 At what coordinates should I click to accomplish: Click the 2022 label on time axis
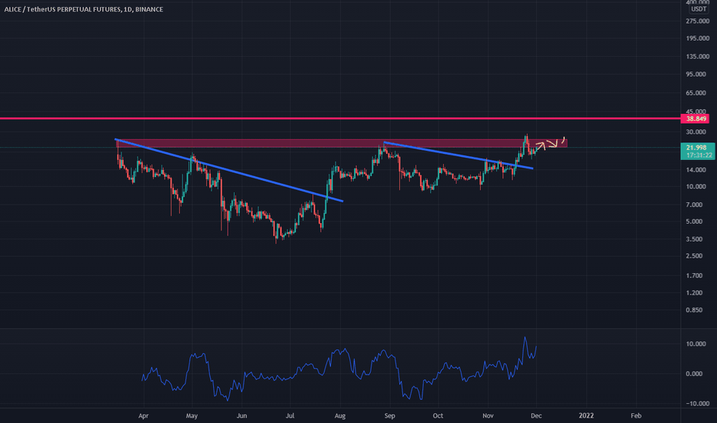coord(586,415)
